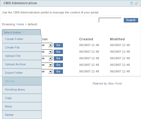Pick Export Folder in the menu

pos(22,73)
